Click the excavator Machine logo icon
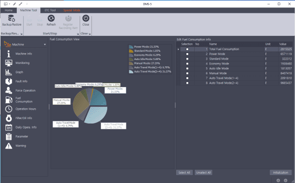Viewport: 295px width, 183px height. pos(7,44)
